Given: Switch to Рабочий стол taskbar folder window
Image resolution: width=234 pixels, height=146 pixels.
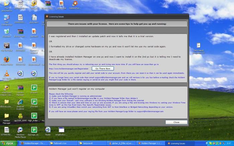Looking at the screenshot, I should coord(63,143).
